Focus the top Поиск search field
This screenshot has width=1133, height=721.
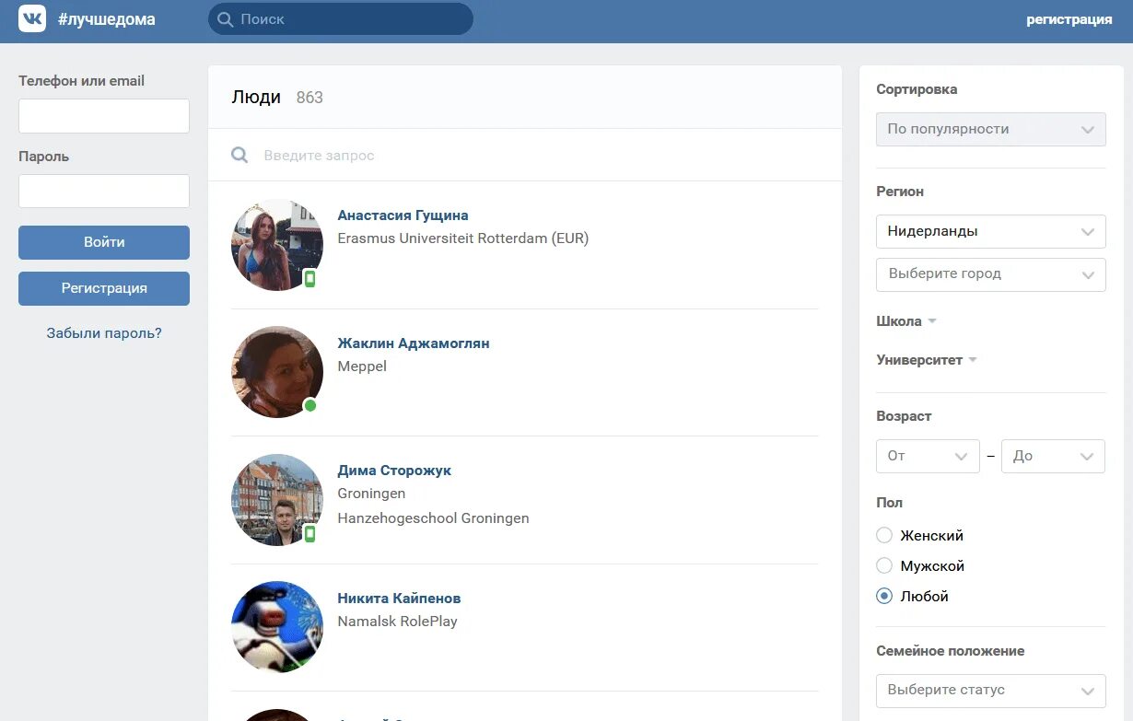pyautogui.click(x=341, y=19)
